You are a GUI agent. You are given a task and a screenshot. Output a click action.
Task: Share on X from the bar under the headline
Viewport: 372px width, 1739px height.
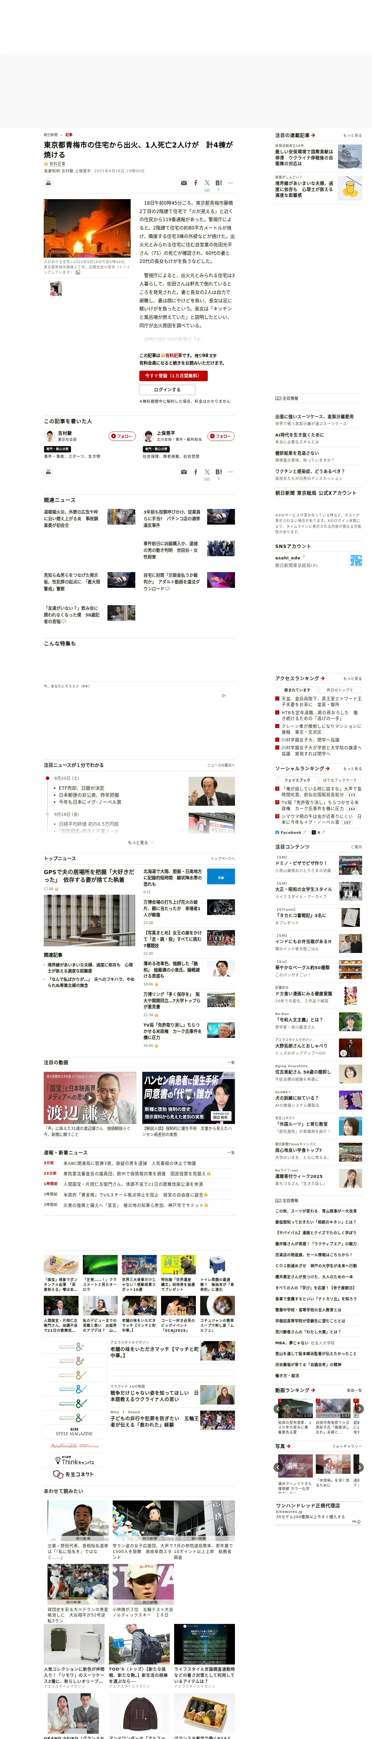pos(207,183)
